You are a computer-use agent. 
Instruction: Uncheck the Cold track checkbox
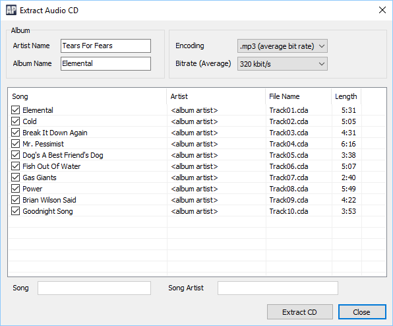pos(16,121)
